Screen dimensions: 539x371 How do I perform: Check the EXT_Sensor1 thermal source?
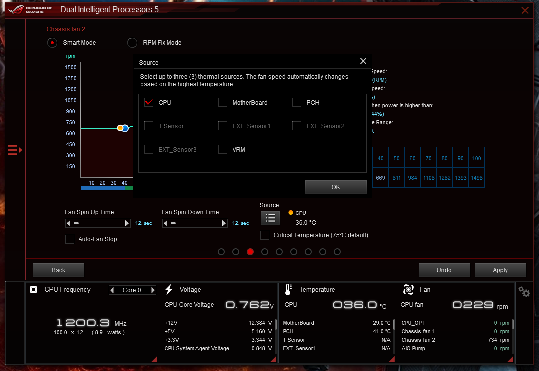(x=223, y=126)
